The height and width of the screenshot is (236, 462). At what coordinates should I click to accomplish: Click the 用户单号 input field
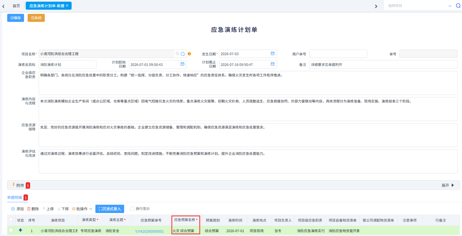click(x=338, y=54)
